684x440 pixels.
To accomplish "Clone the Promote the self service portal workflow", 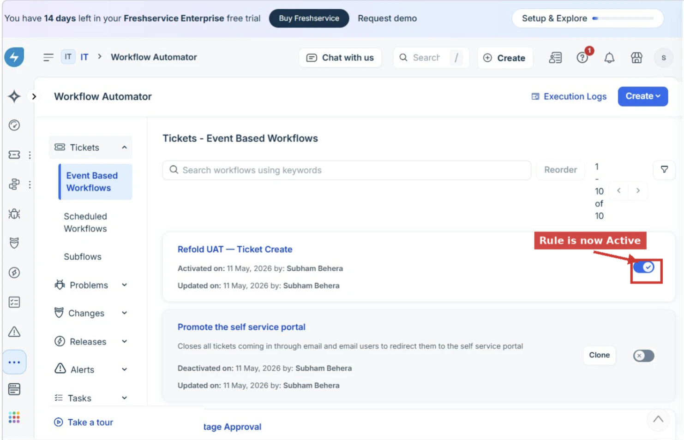I will tap(599, 355).
